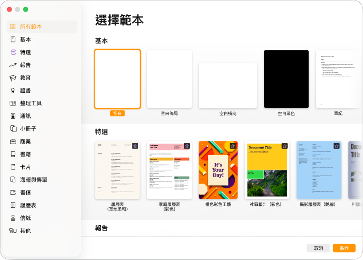Click the 卡片 card icon
Image resolution: width=363 pixels, height=260 pixels.
(x=13, y=167)
